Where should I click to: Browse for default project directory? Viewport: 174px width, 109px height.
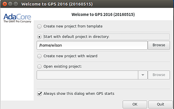point(159,45)
